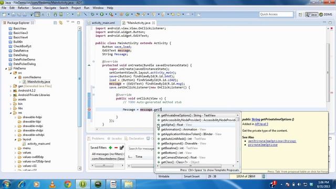
Task: Open the setPrivateImeOptions(String) link
Action: click(x=272, y=141)
